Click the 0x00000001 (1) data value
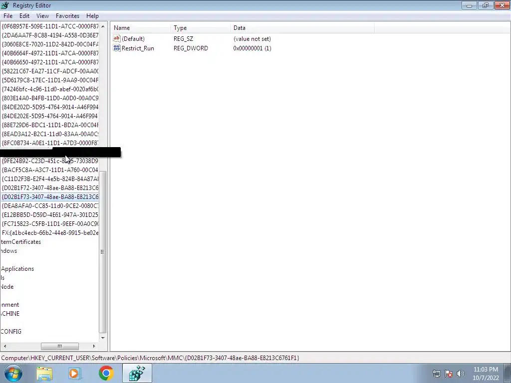This screenshot has width=511, height=383. click(252, 48)
